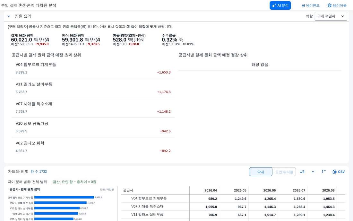This screenshot has width=353, height=221.
Task: Click the +892.2 variance value
Action: [165, 151]
